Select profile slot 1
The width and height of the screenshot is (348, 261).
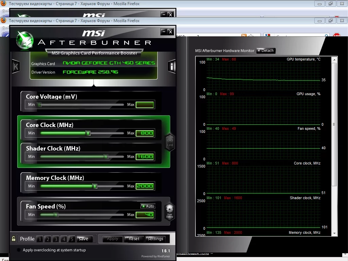pyautogui.click(x=40, y=239)
